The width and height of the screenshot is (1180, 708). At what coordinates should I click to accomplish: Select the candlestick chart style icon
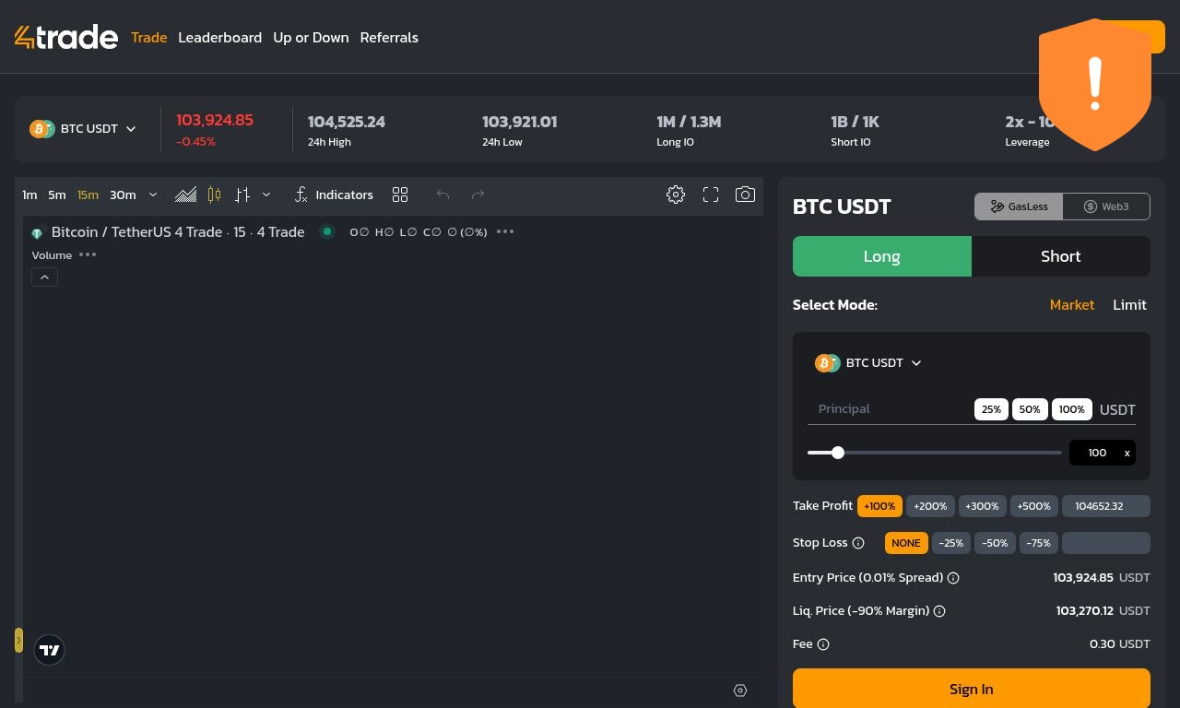point(215,195)
